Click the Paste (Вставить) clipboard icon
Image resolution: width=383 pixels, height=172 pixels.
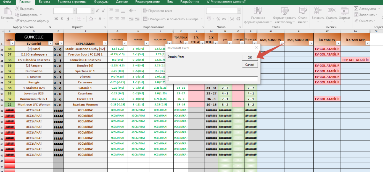(7, 11)
